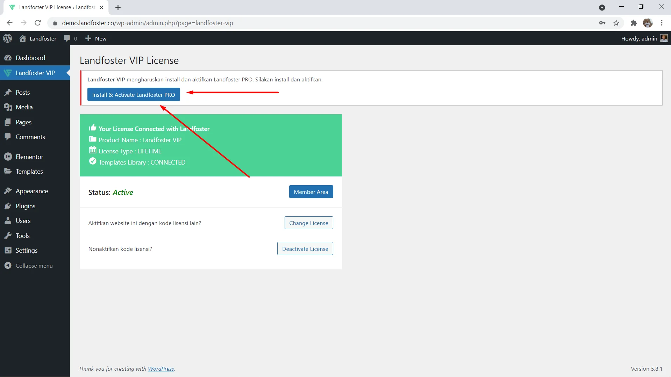Viewport: 671px width, 377px height.
Task: Open the Settings menu
Action: 35,251
